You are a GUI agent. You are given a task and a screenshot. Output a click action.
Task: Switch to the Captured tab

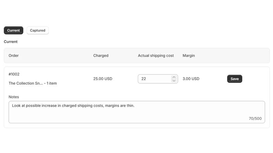click(38, 30)
